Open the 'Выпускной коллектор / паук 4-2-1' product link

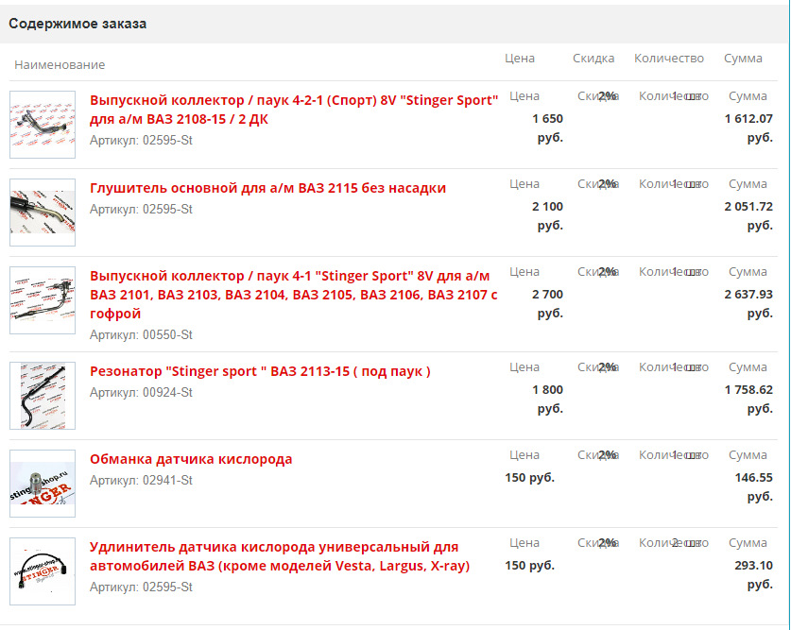click(294, 110)
